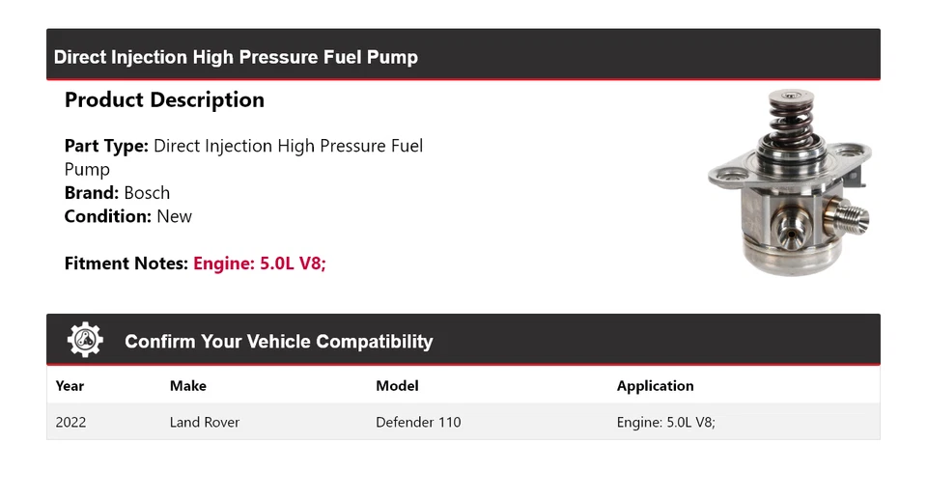Viewport: 927px width, 499px height.
Task: Click the Make column header
Action: coord(188,386)
